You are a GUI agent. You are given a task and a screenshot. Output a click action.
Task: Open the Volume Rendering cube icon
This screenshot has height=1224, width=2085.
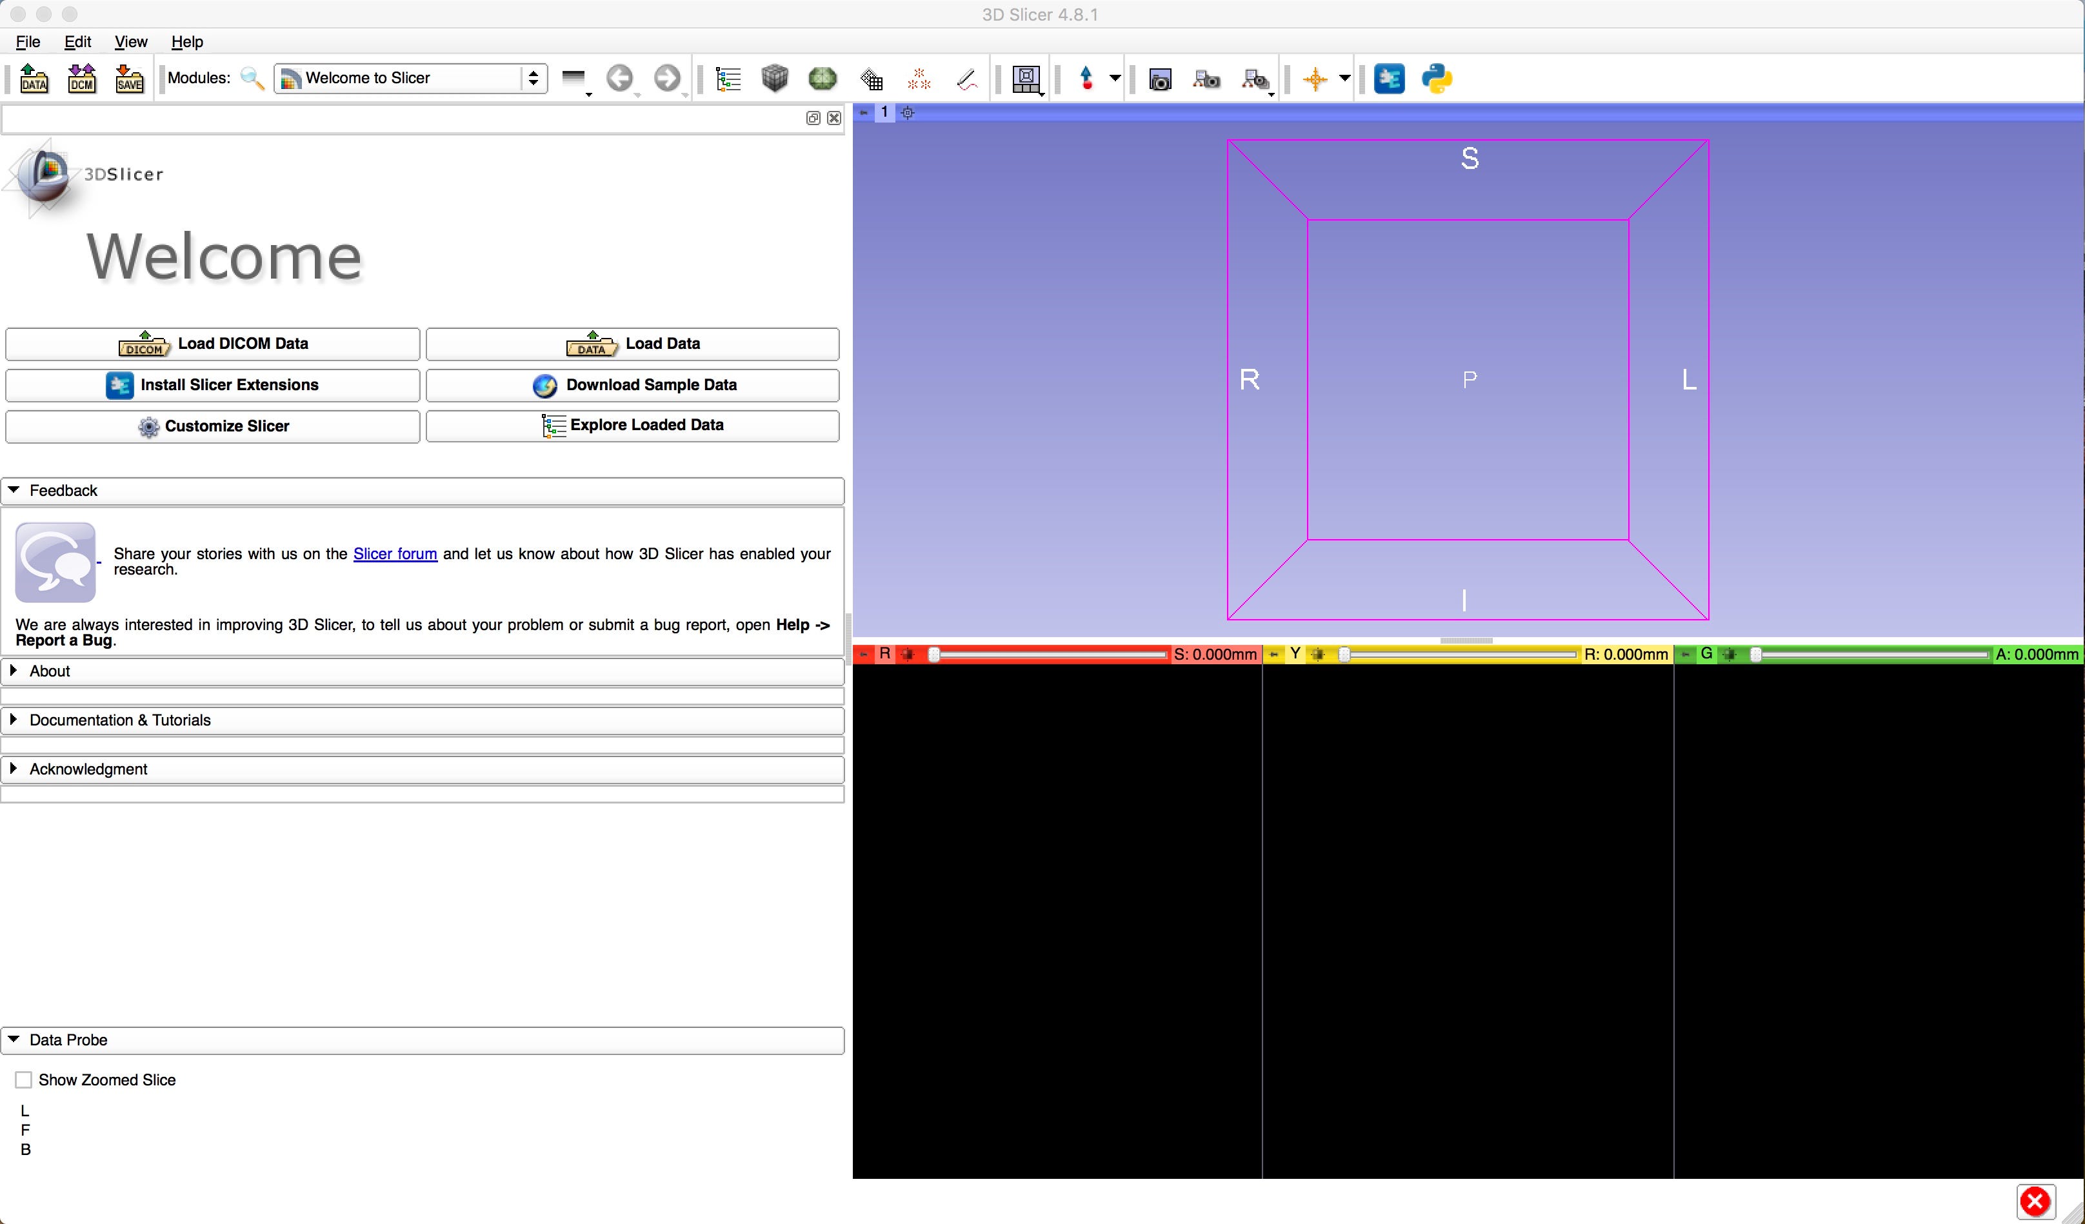pyautogui.click(x=774, y=79)
